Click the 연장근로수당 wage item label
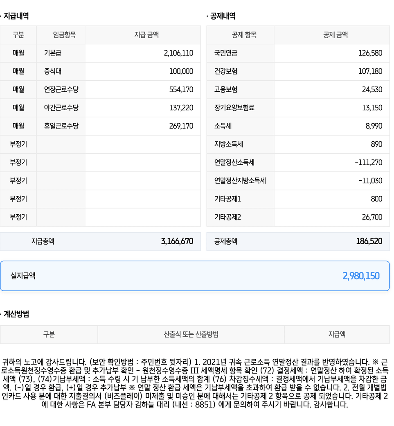The height and width of the screenshot is (426, 394). pos(61,89)
